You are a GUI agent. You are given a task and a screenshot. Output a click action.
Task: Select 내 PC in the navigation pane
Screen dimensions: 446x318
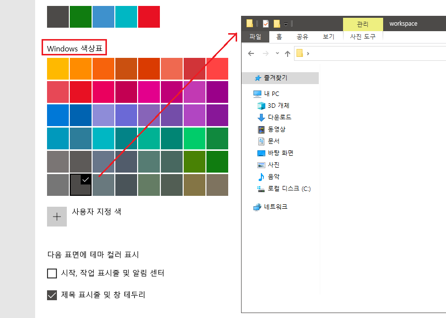click(271, 93)
